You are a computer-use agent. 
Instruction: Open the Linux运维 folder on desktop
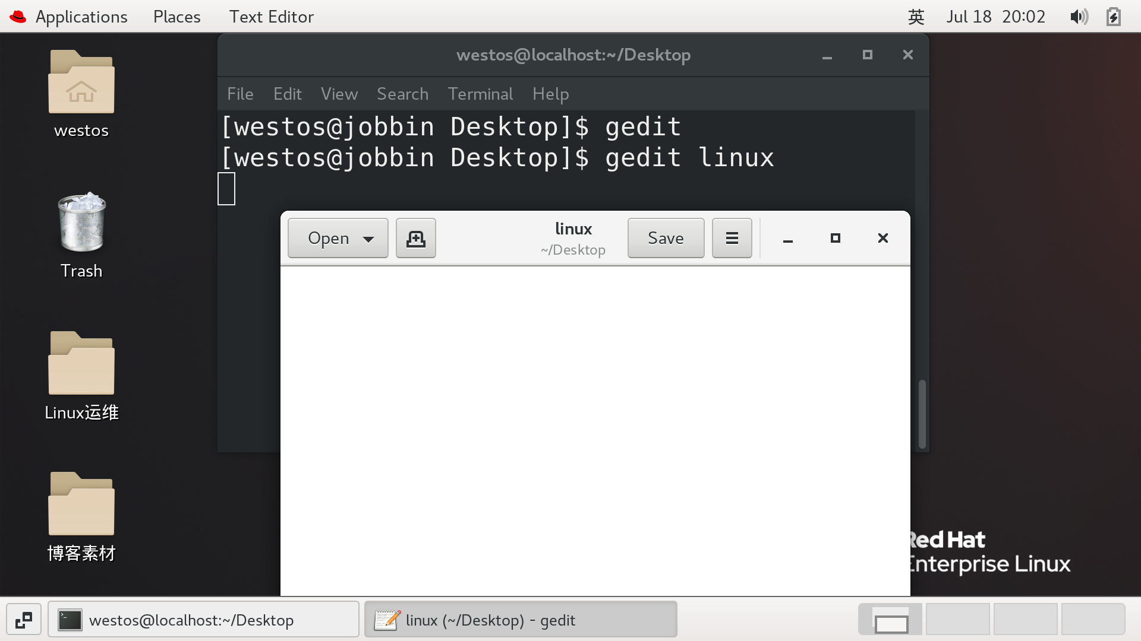[x=81, y=363]
